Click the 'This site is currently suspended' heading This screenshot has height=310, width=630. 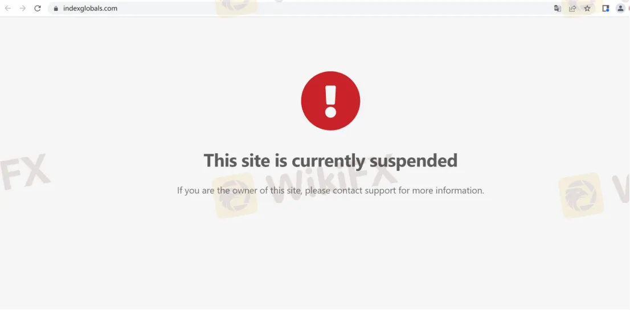pos(331,161)
